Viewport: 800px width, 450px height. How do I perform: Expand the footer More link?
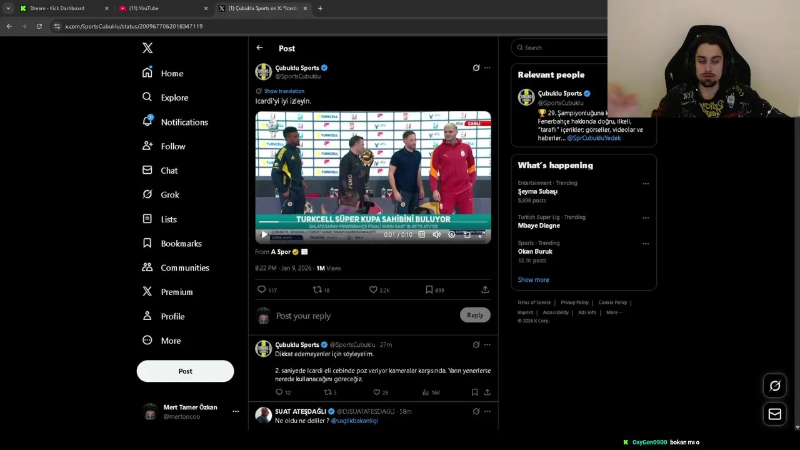(614, 312)
